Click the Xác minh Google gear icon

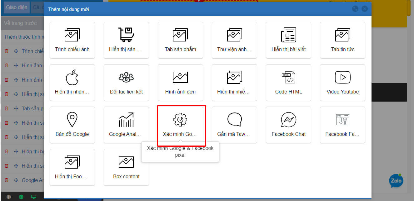pyautogui.click(x=180, y=120)
